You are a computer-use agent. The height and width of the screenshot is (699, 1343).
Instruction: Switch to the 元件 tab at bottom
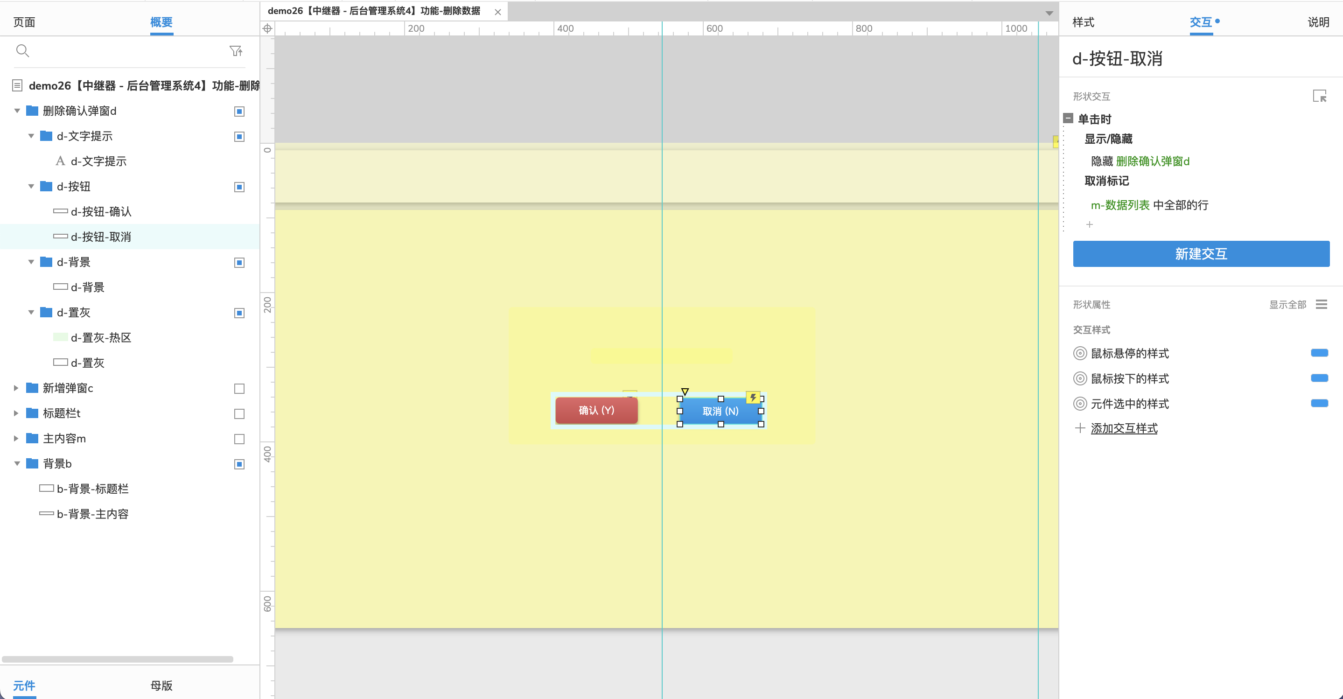point(24,685)
